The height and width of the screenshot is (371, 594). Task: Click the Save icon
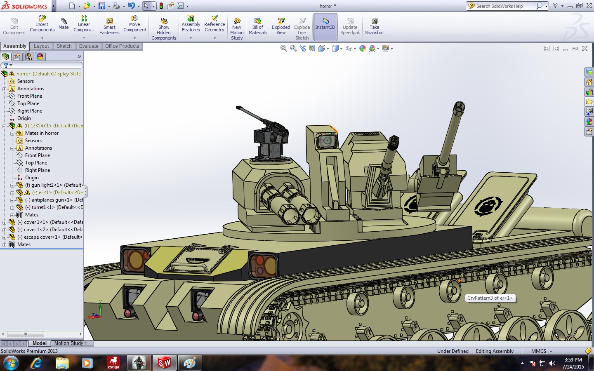click(101, 6)
